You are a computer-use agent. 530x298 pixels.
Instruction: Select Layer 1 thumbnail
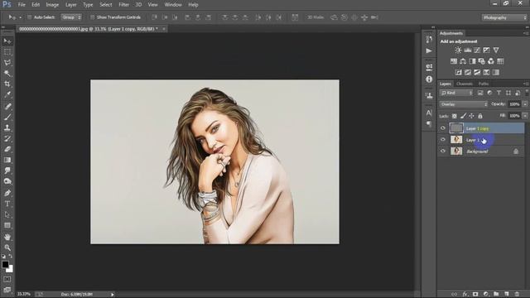[456, 140]
